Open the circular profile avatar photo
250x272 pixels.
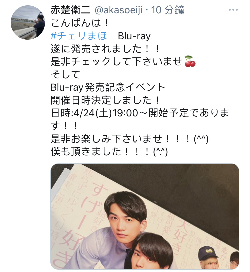pyautogui.click(x=28, y=23)
